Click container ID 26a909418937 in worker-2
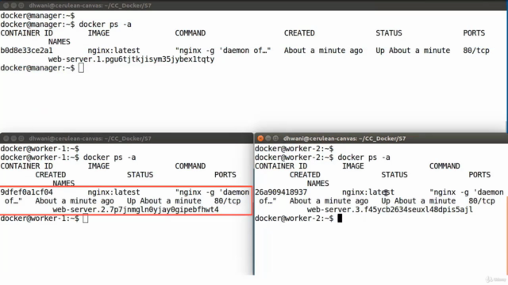Viewport: 508px width, 285px height. coord(281,192)
